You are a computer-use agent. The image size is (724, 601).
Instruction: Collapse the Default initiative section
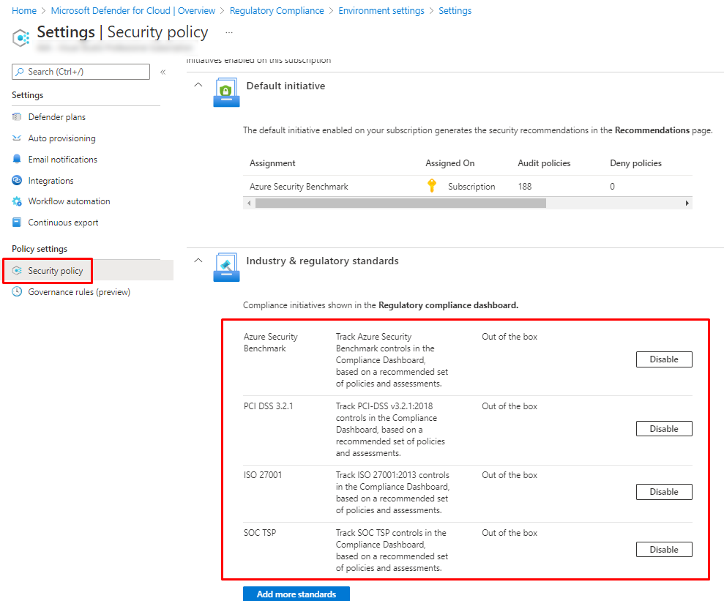click(198, 86)
